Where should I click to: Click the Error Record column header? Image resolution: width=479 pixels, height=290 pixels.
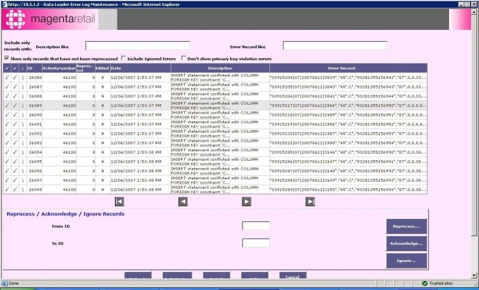[348, 68]
